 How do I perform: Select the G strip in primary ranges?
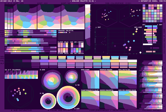pos(150,79)
